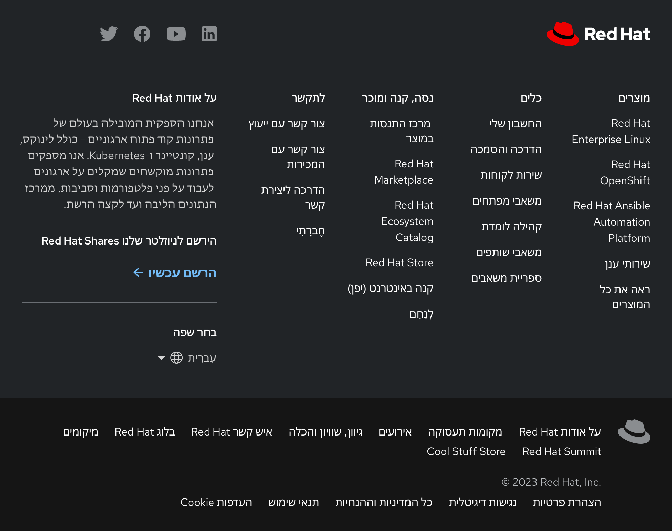Open the Cool Stuff Store link
Viewport: 672px width, 531px height.
466,451
